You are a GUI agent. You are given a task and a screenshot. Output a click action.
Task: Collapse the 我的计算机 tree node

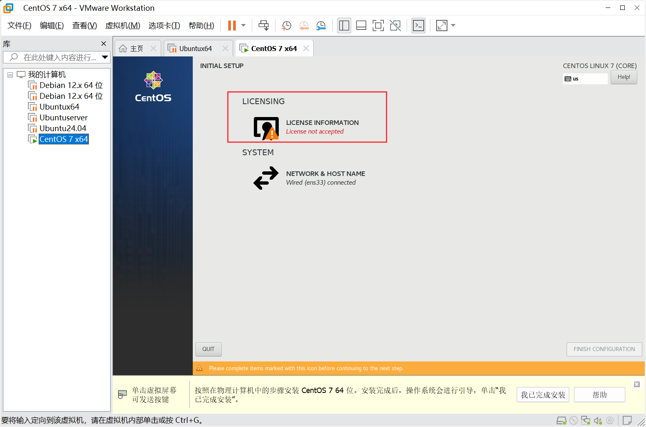(x=10, y=75)
